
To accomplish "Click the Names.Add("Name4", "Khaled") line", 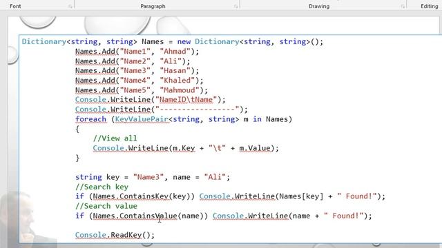I will [x=139, y=81].
